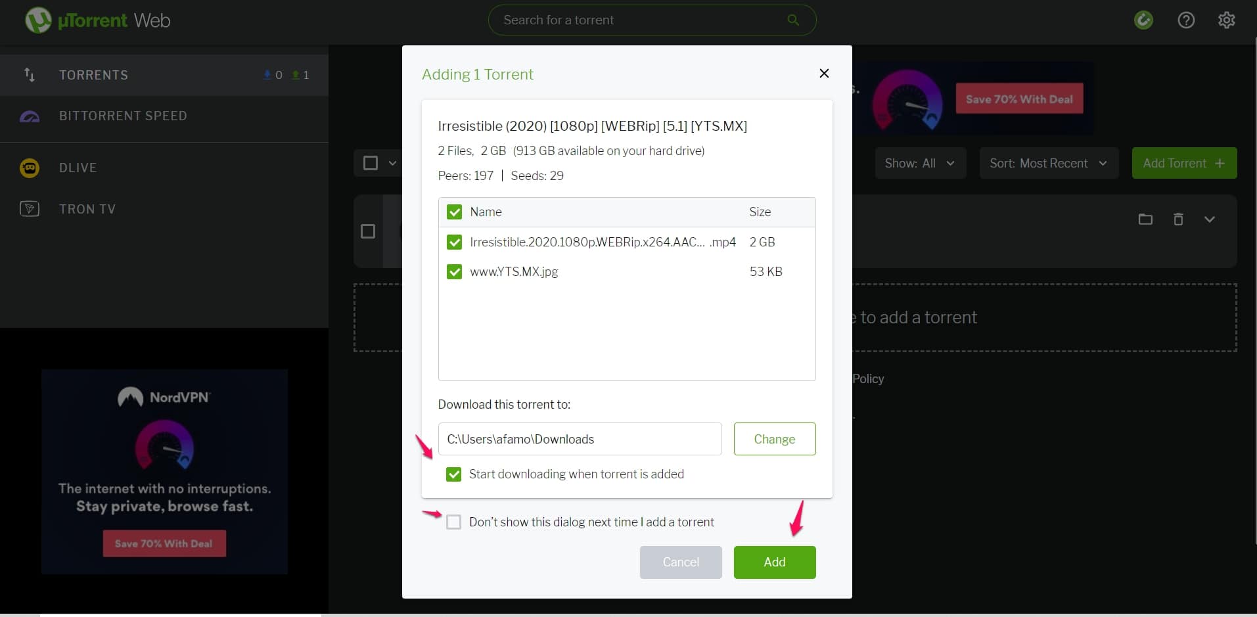Click the DLive sidebar icon
The width and height of the screenshot is (1257, 617).
(x=30, y=168)
